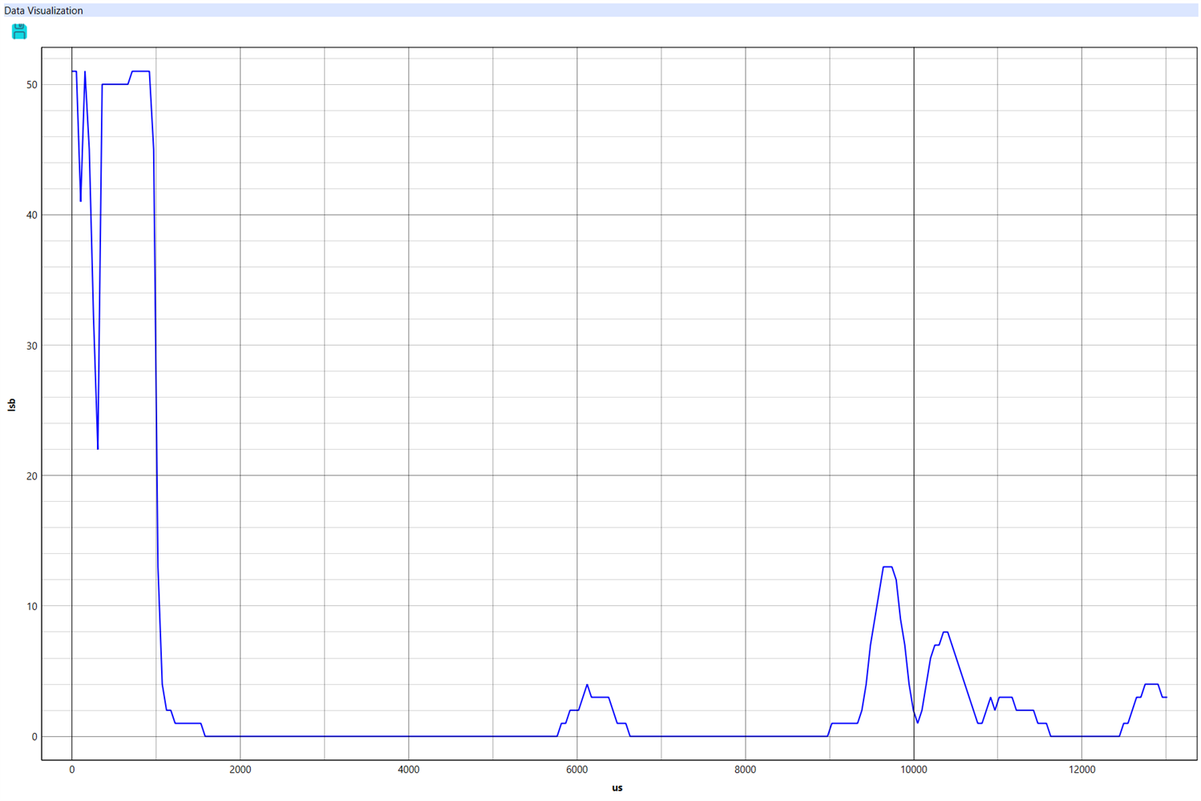This screenshot has width=1201, height=801.
Task: Click the 40 tick label
Action: pyautogui.click(x=32, y=215)
